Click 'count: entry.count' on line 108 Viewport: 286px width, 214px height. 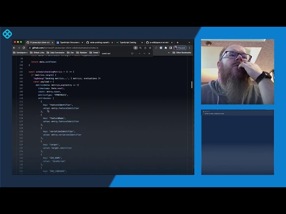50,92
